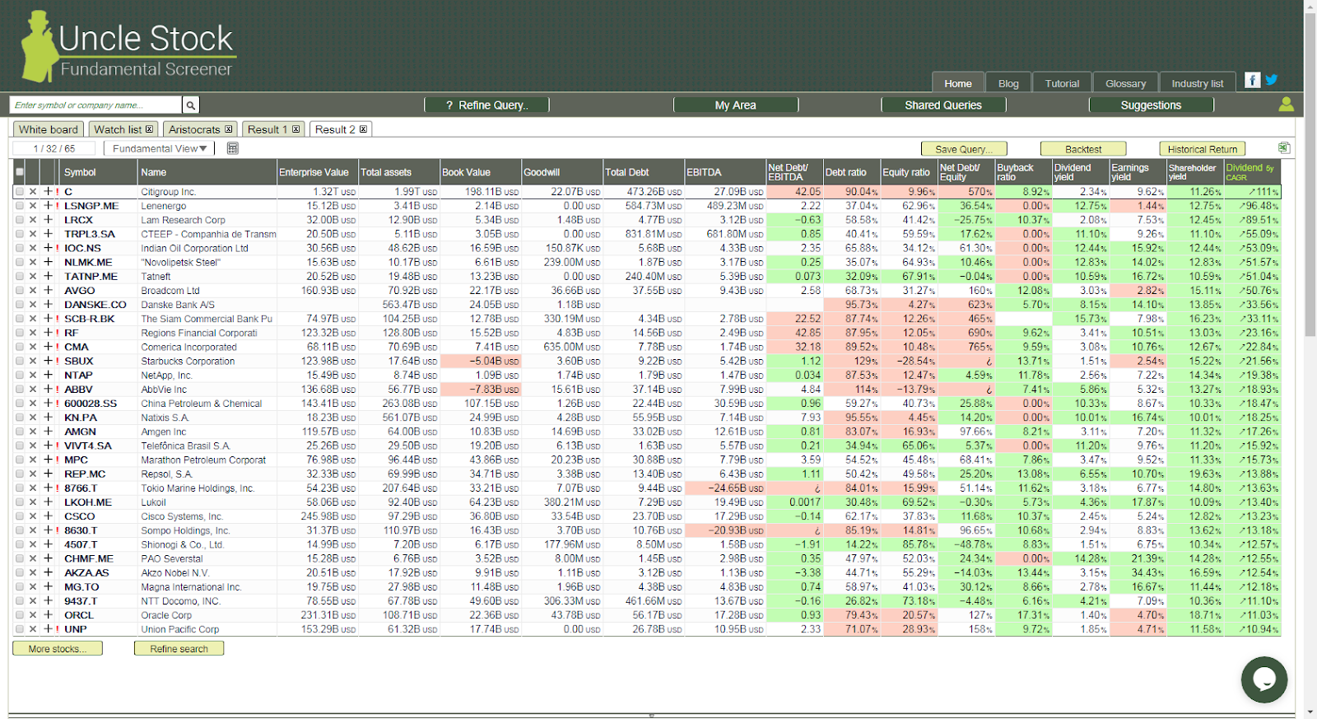
Task: Click the page scrollbar on the right edge
Action: (1310, 175)
